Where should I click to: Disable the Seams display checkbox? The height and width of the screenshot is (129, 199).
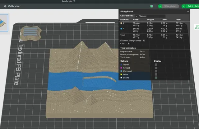(x=156, y=78)
